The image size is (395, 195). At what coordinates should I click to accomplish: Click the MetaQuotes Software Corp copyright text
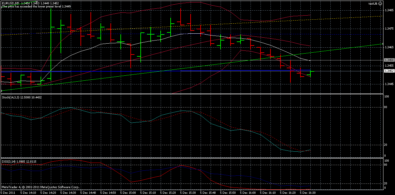(x=41, y=187)
